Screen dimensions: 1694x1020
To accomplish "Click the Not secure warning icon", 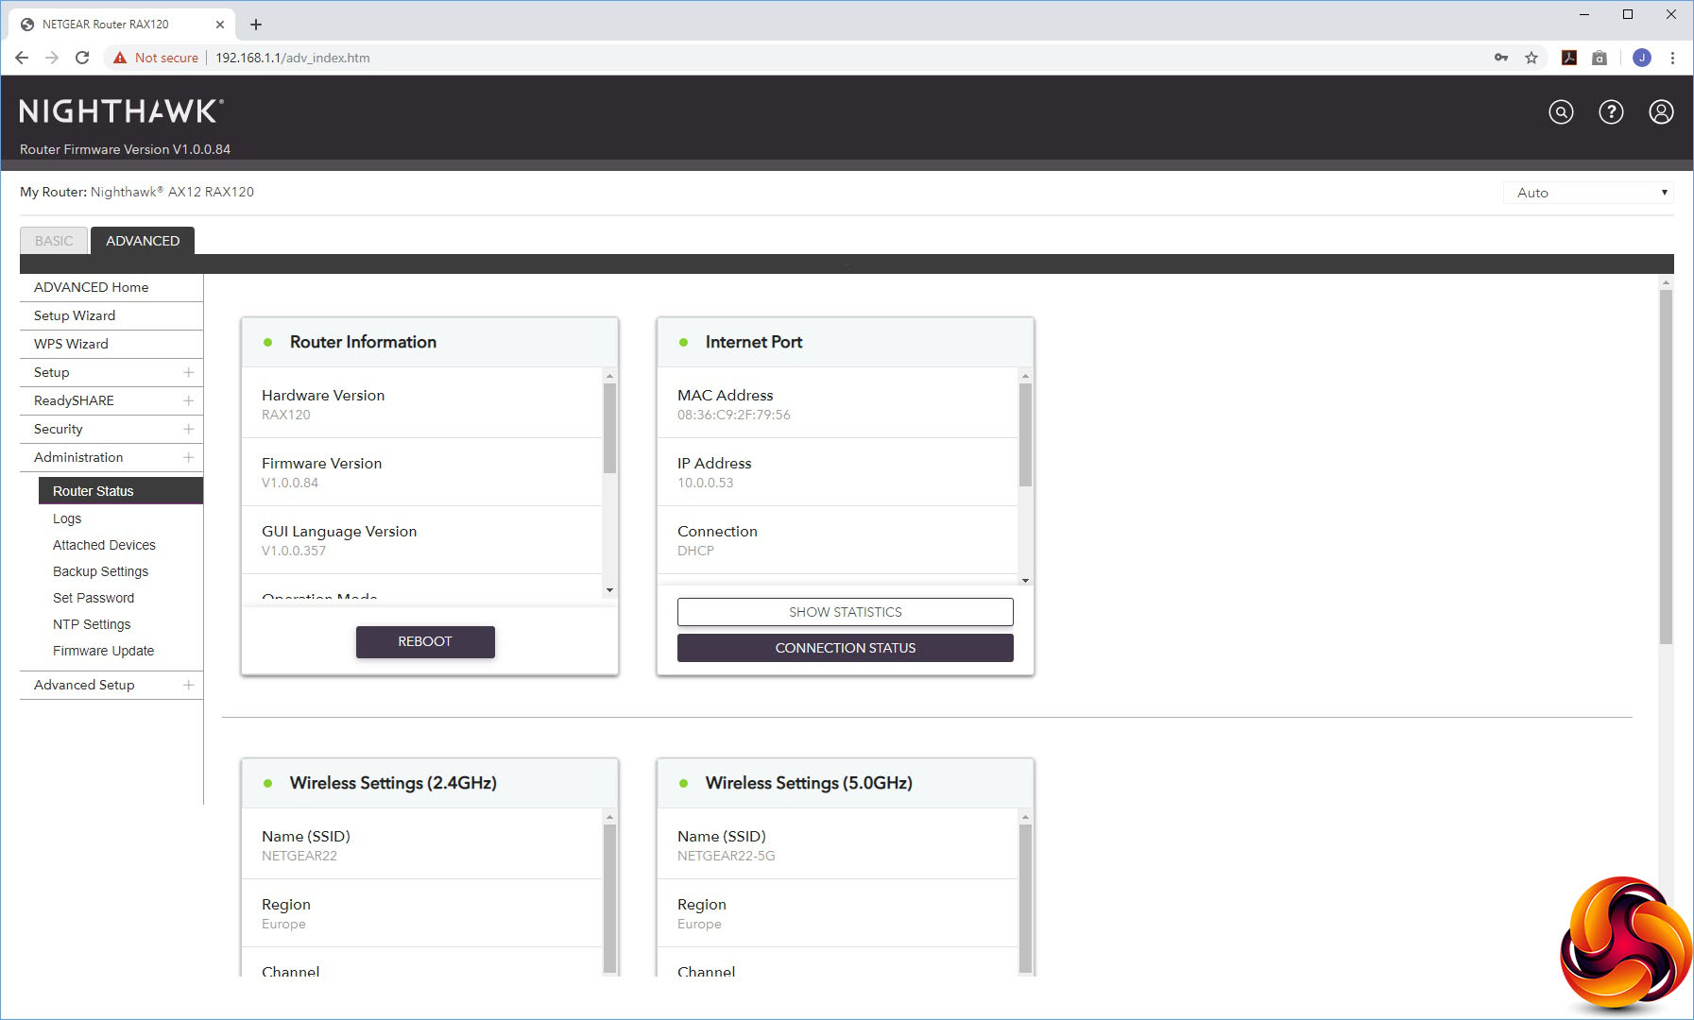I will pyautogui.click(x=120, y=58).
